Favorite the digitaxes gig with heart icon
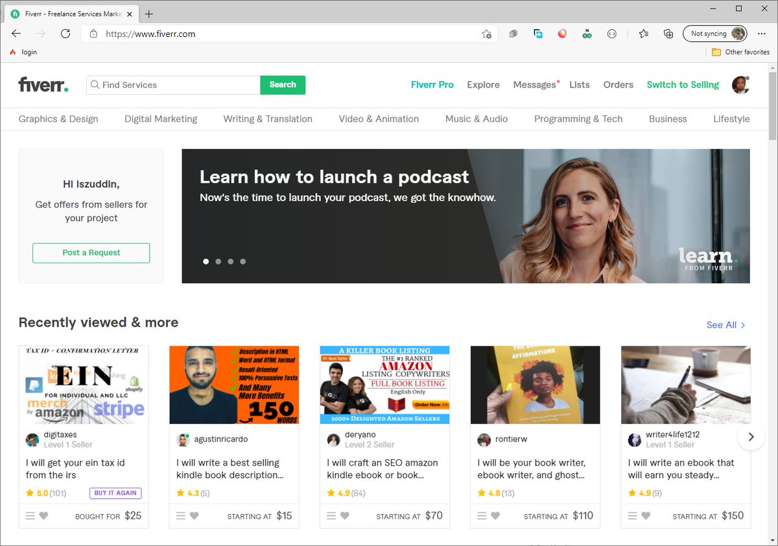The width and height of the screenshot is (778, 546). tap(43, 516)
